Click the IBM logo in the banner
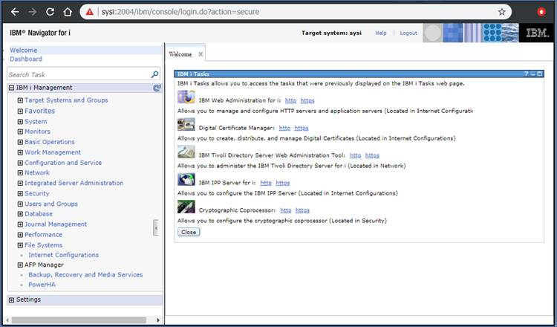Screen dimensions: 557x327 coord(538,33)
